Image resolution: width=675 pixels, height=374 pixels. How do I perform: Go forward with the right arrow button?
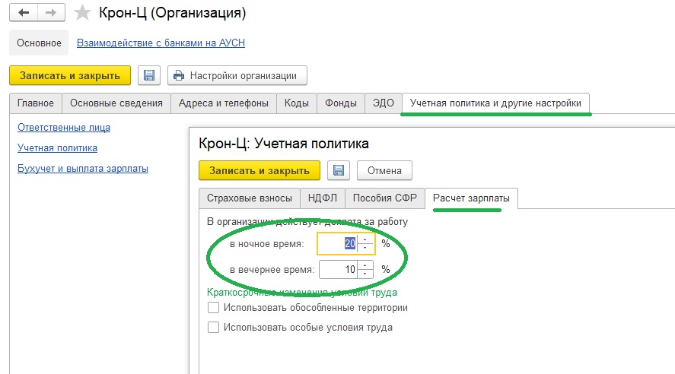click(51, 12)
